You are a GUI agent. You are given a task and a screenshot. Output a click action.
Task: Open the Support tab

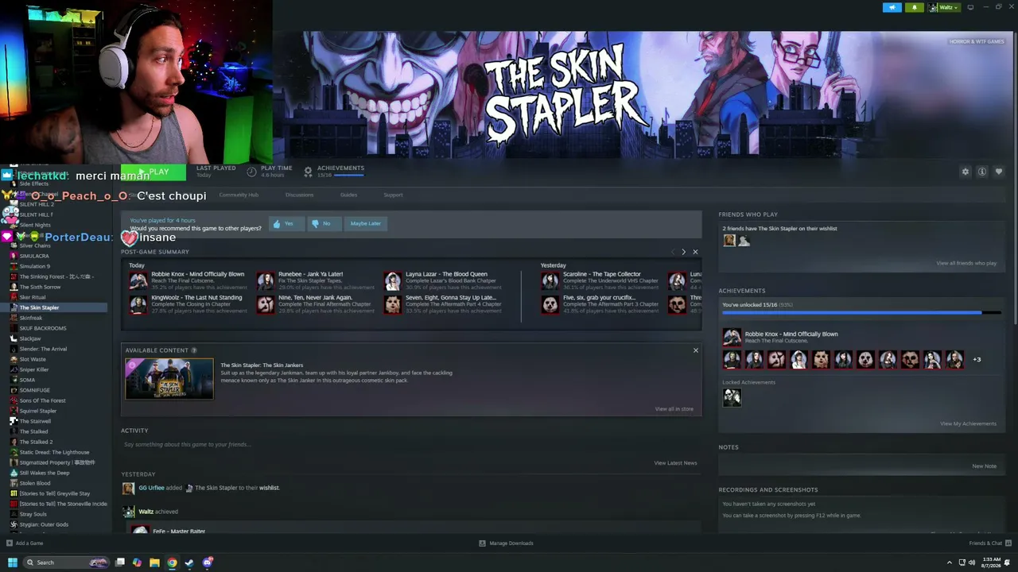pyautogui.click(x=393, y=195)
